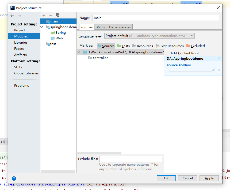Switch to the Paths tab
230x190 pixels.
pyautogui.click(x=101, y=27)
